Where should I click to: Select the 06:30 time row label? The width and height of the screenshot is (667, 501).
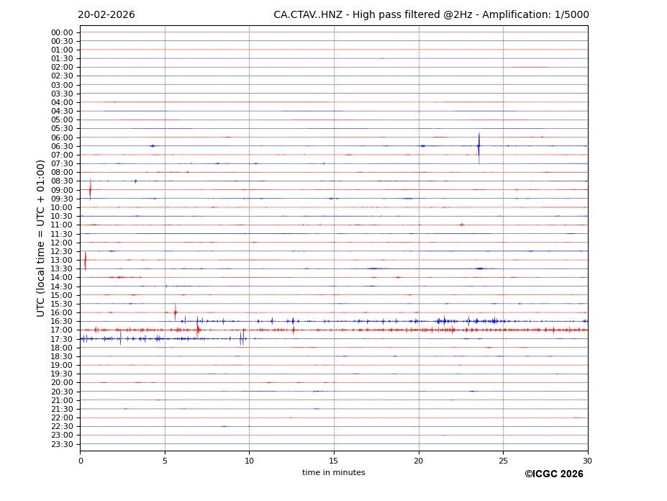(62, 146)
